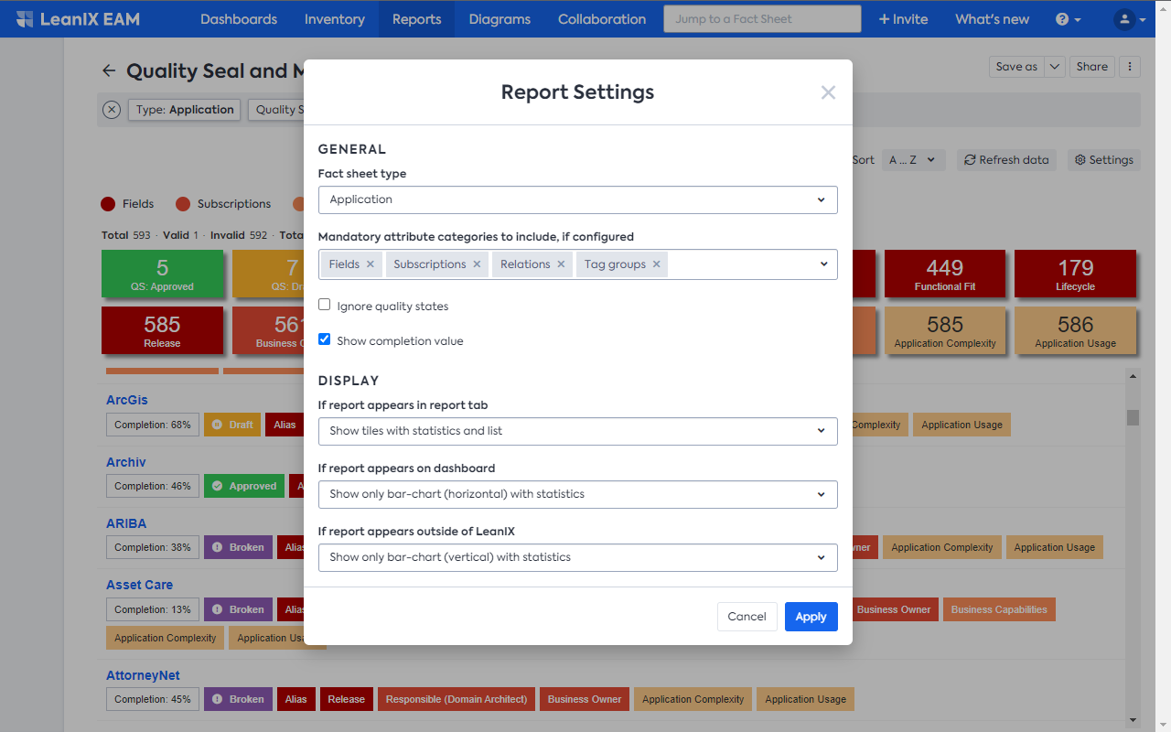Remove the Fields category chip
Screen dimensions: 1171x732
click(371, 264)
